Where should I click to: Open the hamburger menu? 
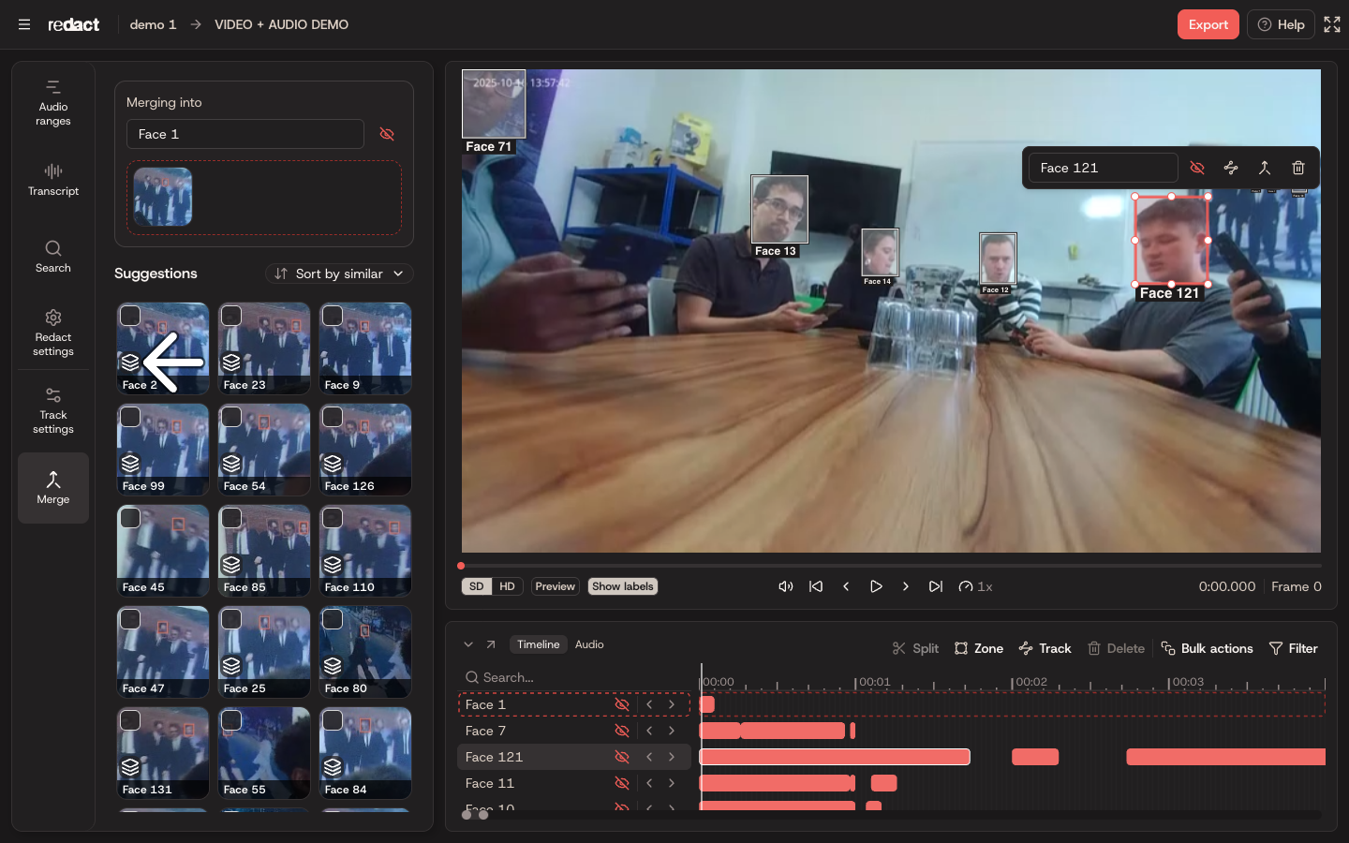click(x=24, y=24)
